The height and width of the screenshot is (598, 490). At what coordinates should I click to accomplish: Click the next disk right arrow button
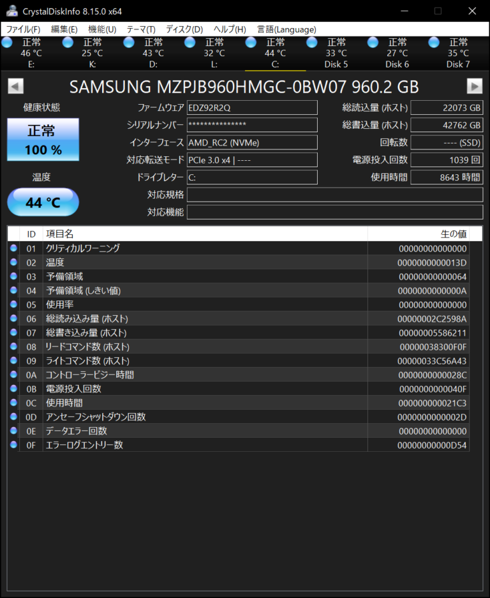[474, 86]
